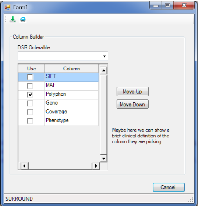Click the Column header in grid
The image size is (200, 206).
point(72,69)
